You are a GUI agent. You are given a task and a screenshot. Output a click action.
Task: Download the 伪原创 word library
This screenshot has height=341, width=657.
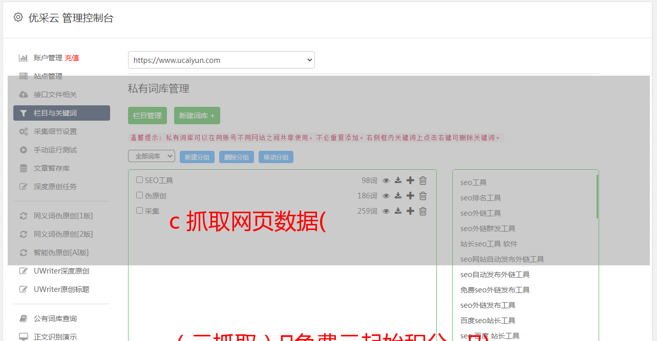[x=398, y=196]
